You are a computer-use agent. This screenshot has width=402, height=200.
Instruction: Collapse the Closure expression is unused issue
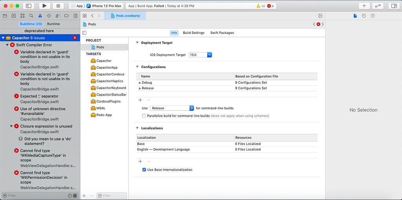pos(11,126)
